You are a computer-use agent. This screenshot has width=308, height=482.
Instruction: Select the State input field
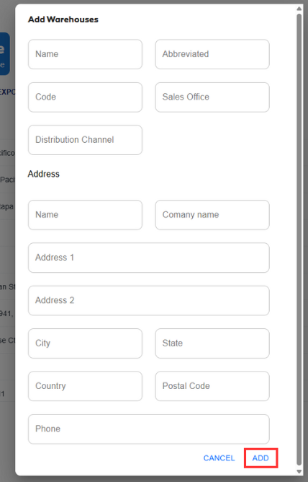coord(212,343)
